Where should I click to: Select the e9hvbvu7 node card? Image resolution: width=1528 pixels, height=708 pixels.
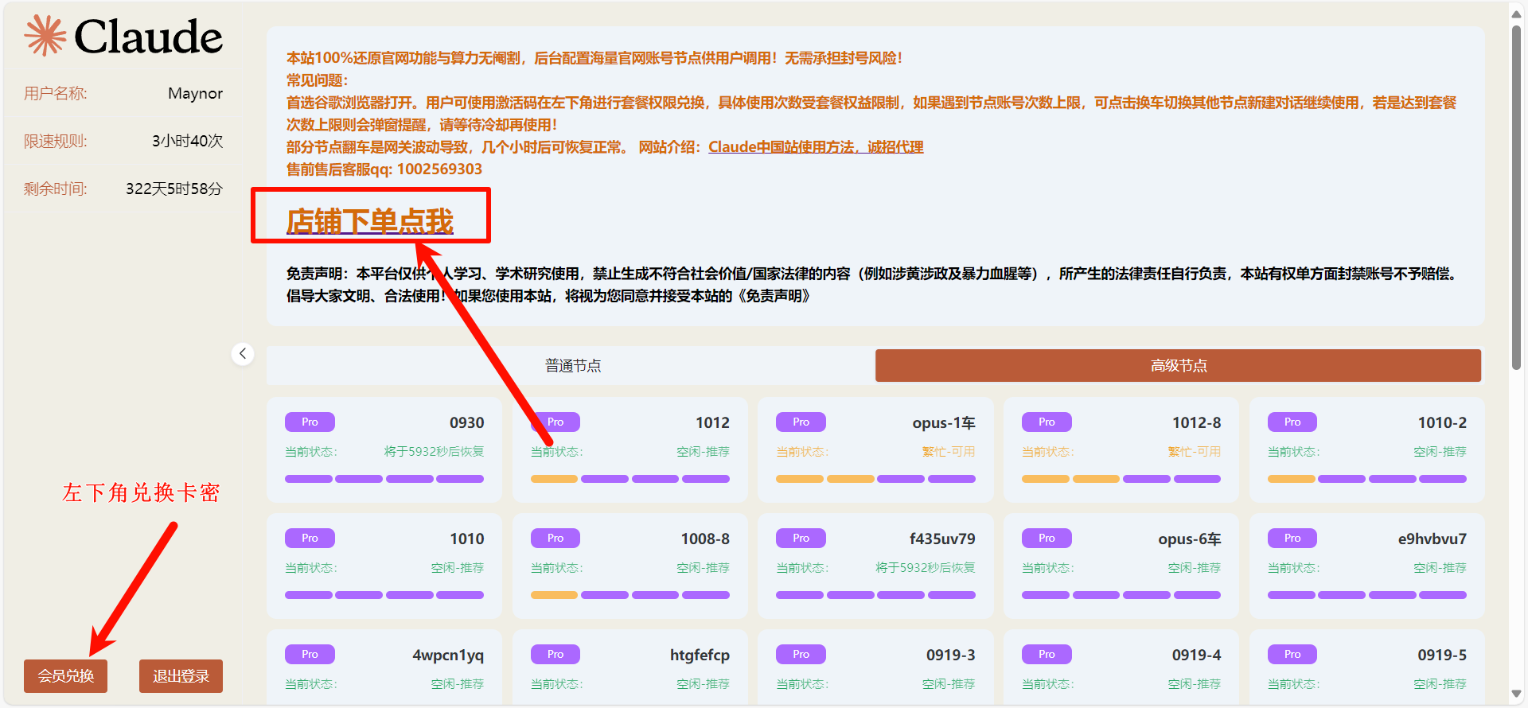click(x=1367, y=566)
